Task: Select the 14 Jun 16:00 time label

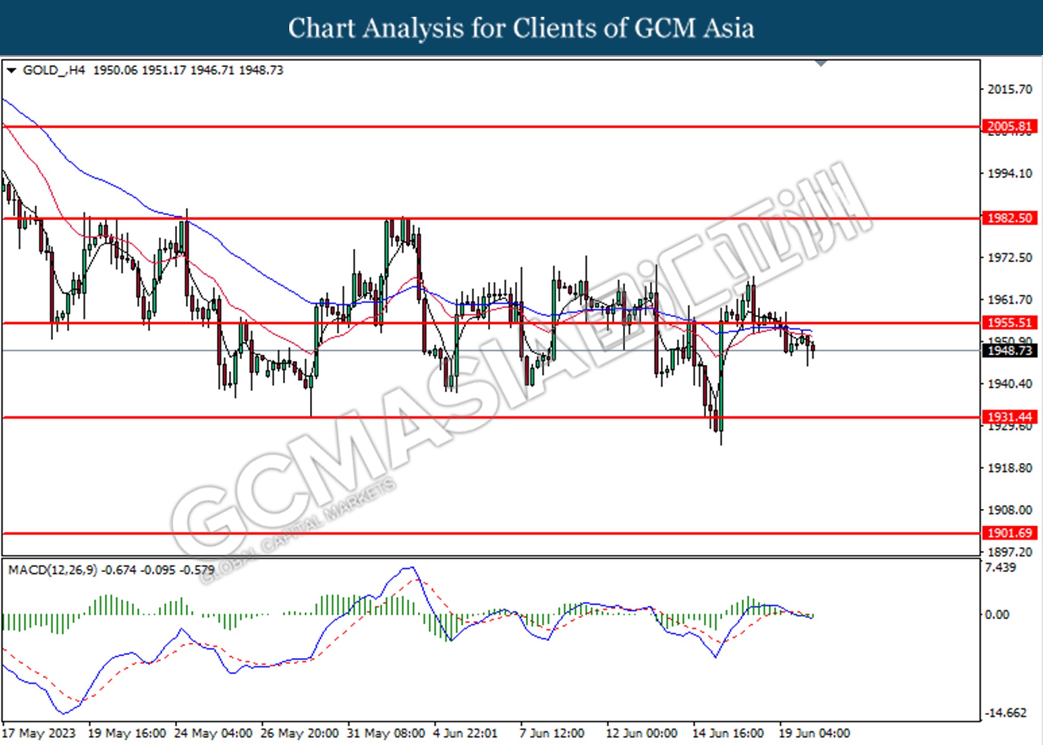Action: click(x=728, y=734)
